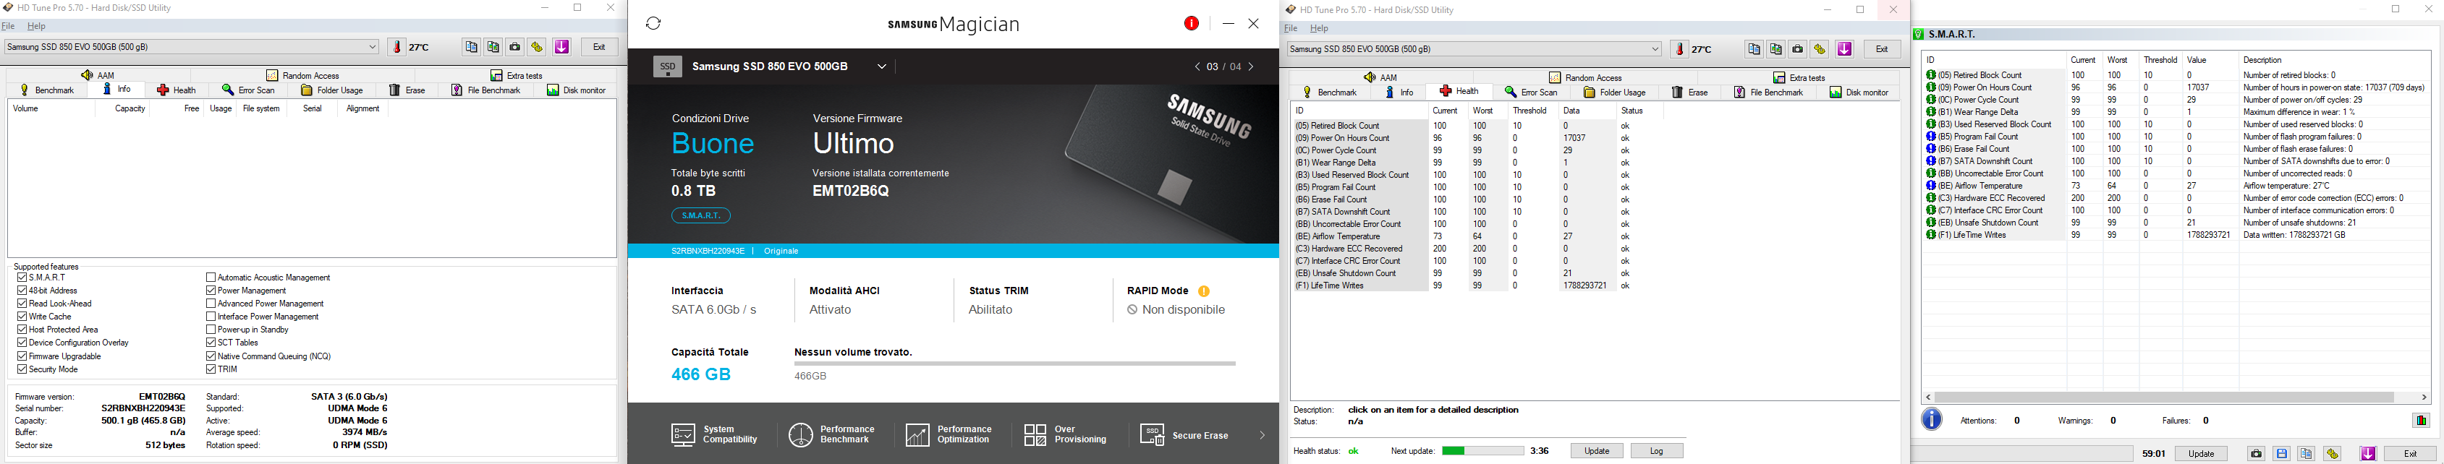Click gear options icon in S.M.A.R.T. window bottom bar

point(2332,454)
